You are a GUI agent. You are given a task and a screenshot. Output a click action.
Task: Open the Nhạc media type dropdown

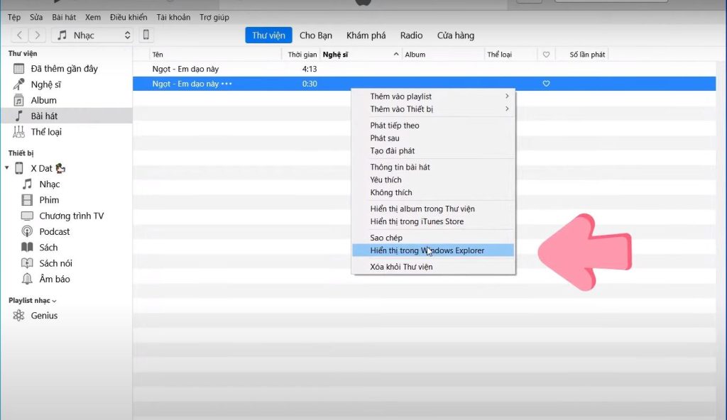(92, 35)
